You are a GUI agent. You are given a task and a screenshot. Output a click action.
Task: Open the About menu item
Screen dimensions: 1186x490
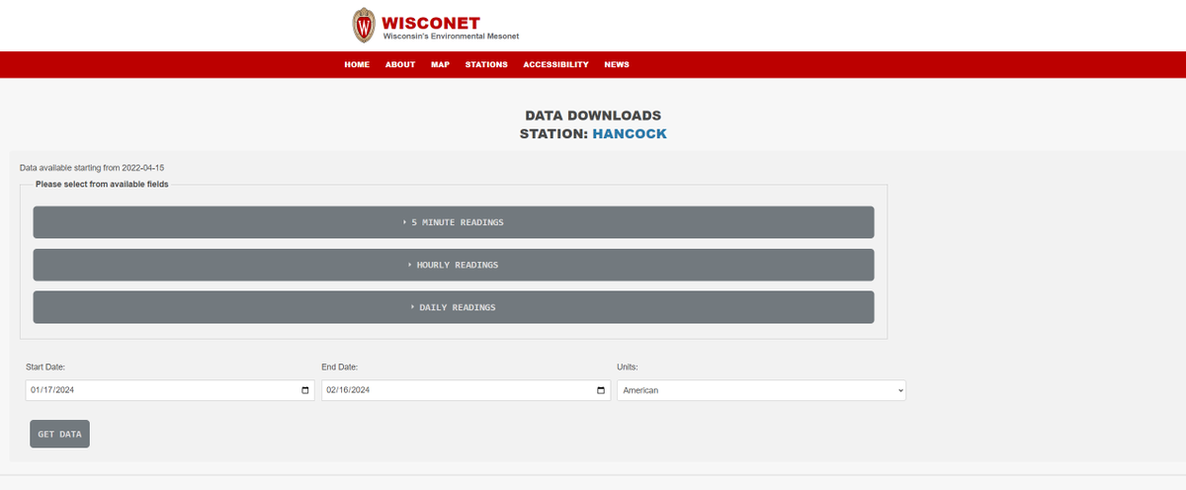(x=400, y=65)
